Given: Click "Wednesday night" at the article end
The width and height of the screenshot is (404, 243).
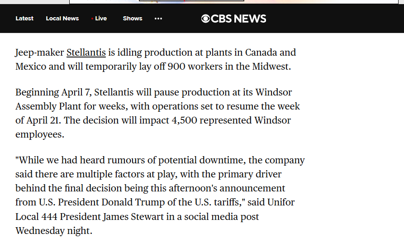Looking at the screenshot, I should click(x=53, y=230).
